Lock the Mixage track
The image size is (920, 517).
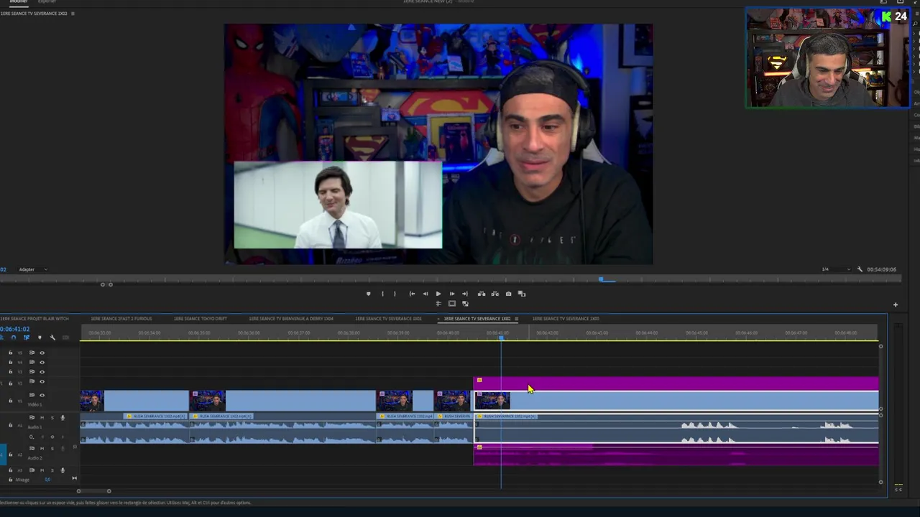tap(10, 480)
